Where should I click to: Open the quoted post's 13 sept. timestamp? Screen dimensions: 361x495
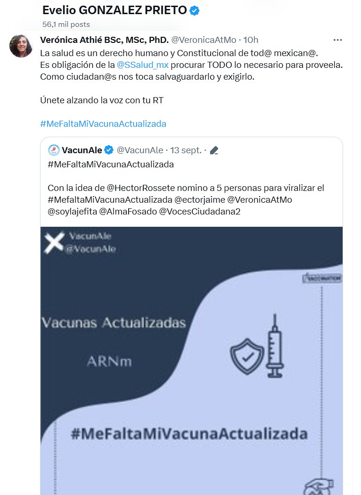[186, 150]
